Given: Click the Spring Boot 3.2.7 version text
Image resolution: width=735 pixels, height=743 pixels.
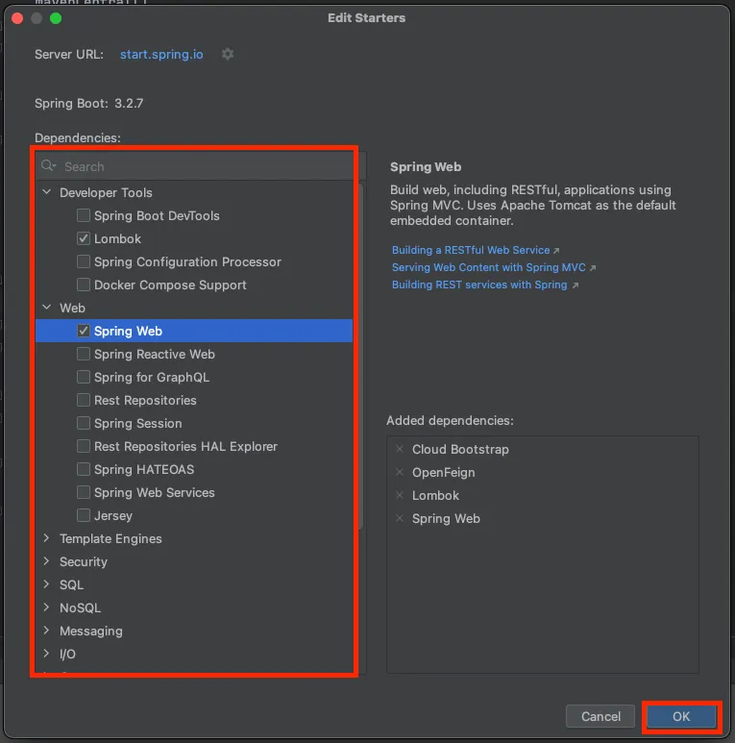Looking at the screenshot, I should point(89,103).
